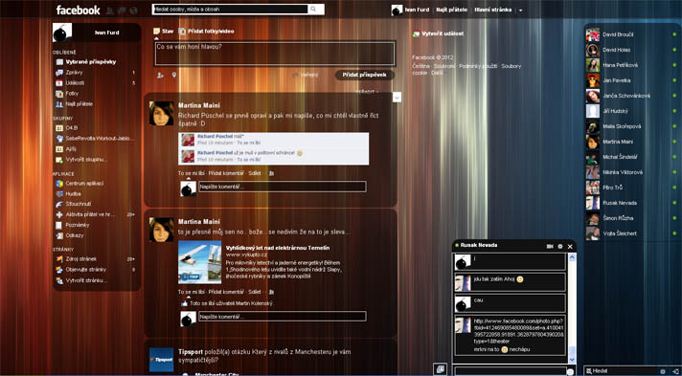Switch to Přidat fotky/video tab

[207, 32]
